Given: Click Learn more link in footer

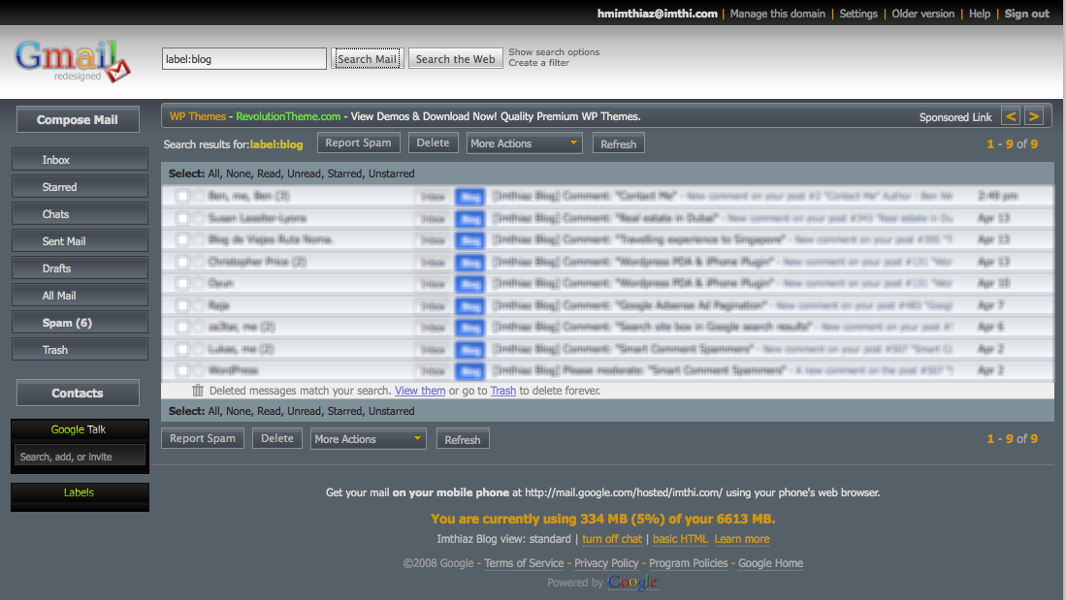Looking at the screenshot, I should 742,539.
